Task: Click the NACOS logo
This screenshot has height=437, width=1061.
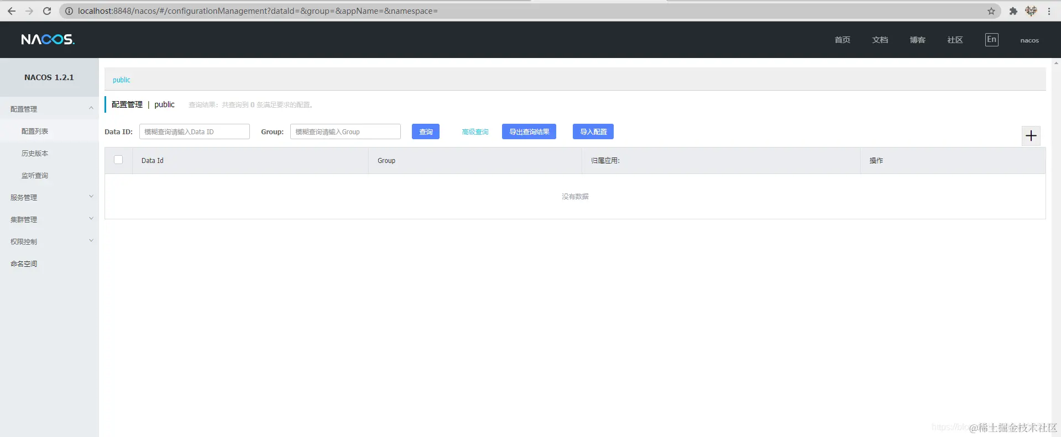Action: point(48,39)
